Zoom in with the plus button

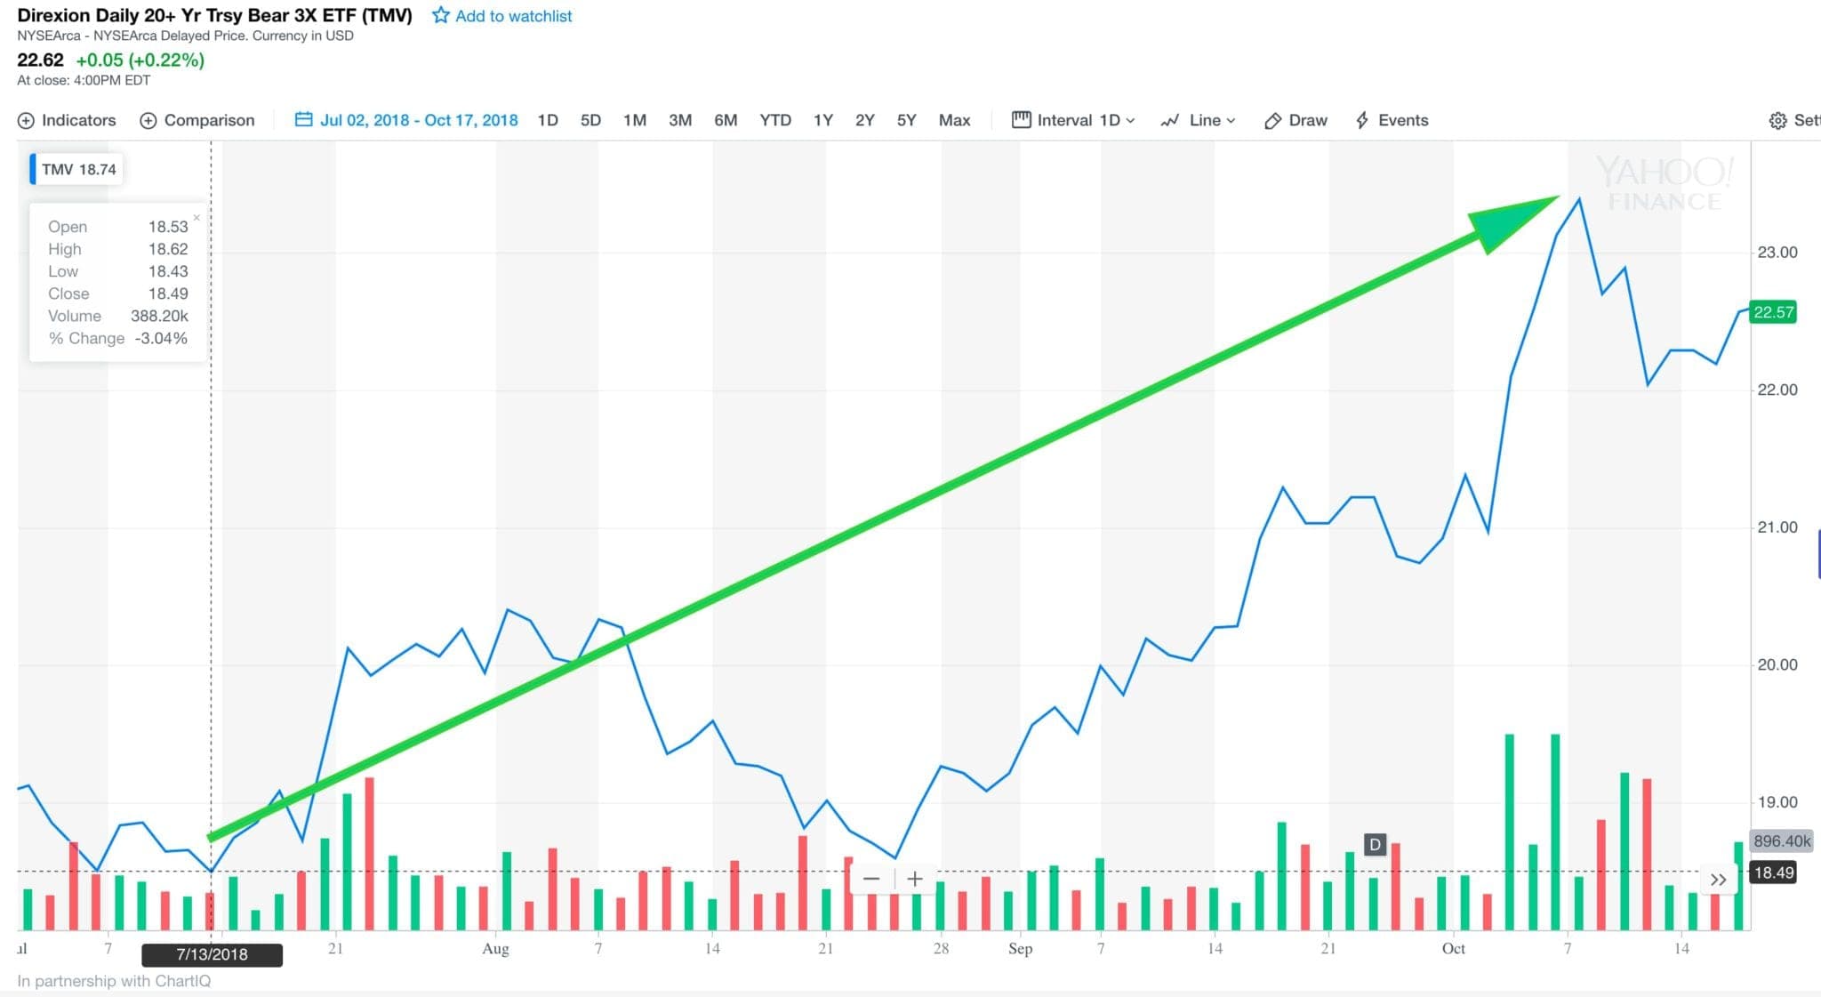(x=914, y=879)
